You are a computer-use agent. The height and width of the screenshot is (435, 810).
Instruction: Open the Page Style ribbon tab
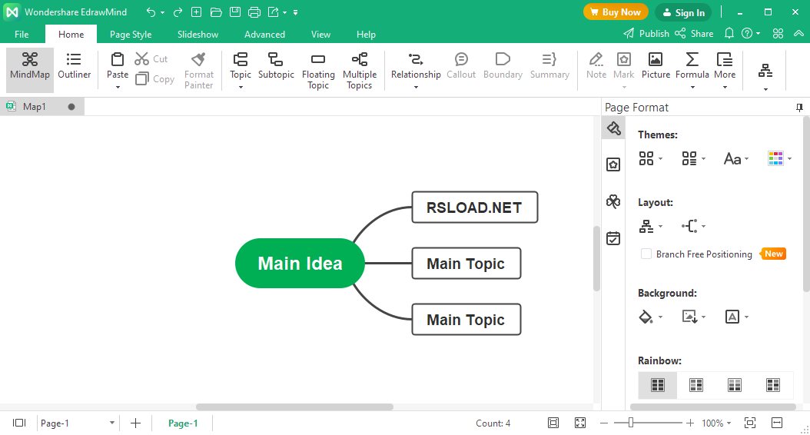[x=131, y=34]
